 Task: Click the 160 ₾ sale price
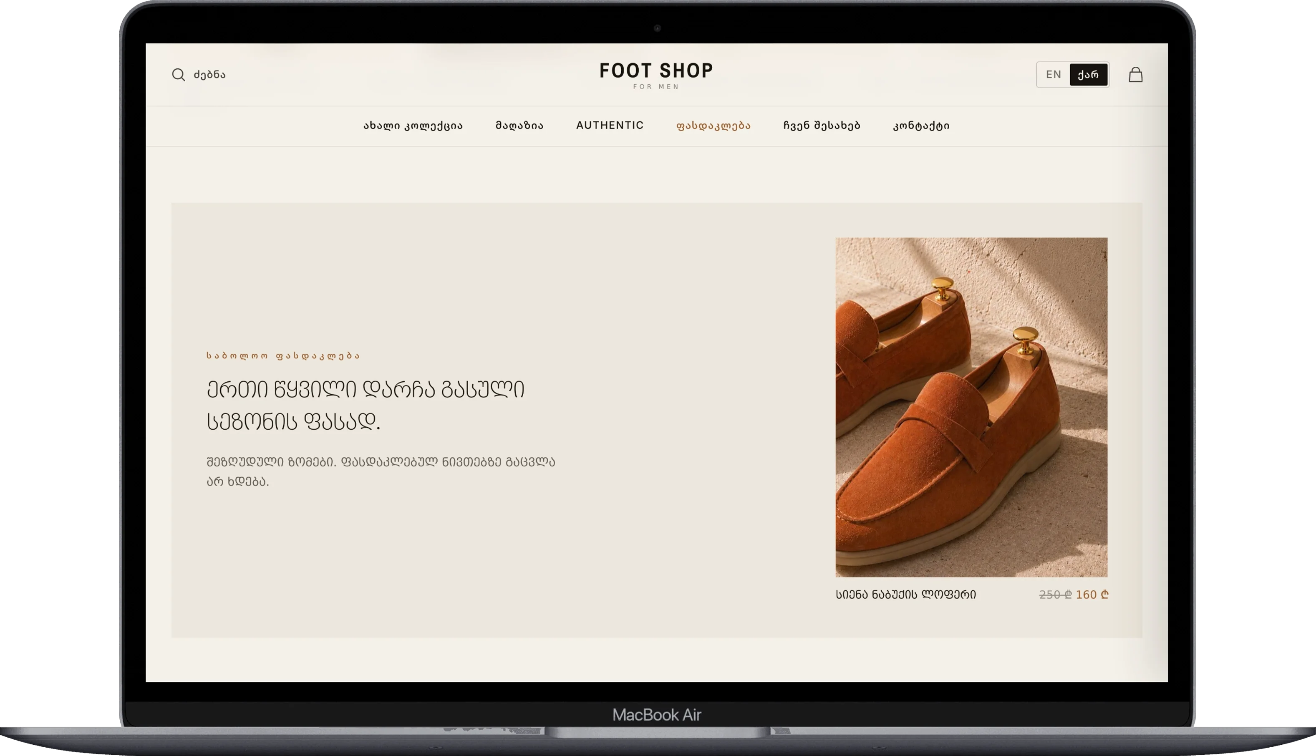(1092, 595)
